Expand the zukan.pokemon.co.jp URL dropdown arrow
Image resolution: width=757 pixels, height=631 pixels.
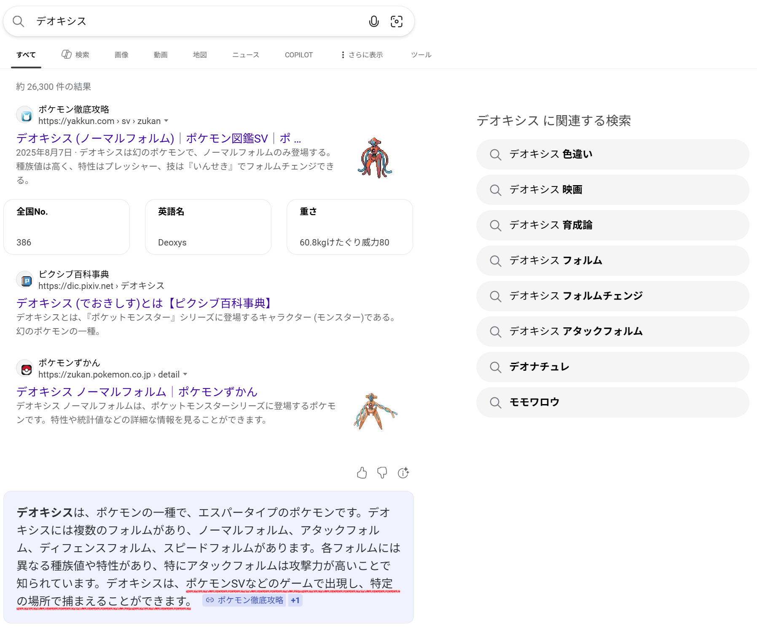(x=185, y=375)
